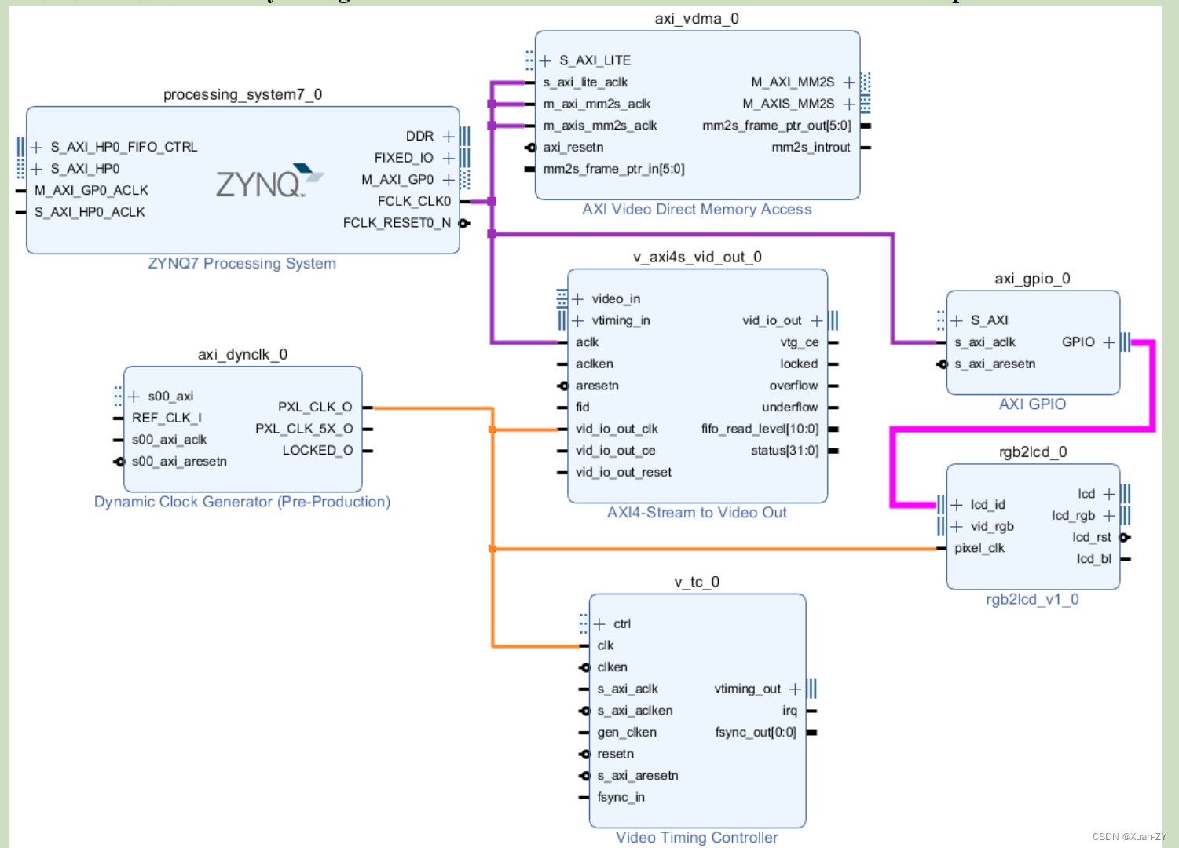Screen dimensions: 1179x848
Task: Expand the lcd_id interface on rgb2lcd_0
Action: click(957, 505)
